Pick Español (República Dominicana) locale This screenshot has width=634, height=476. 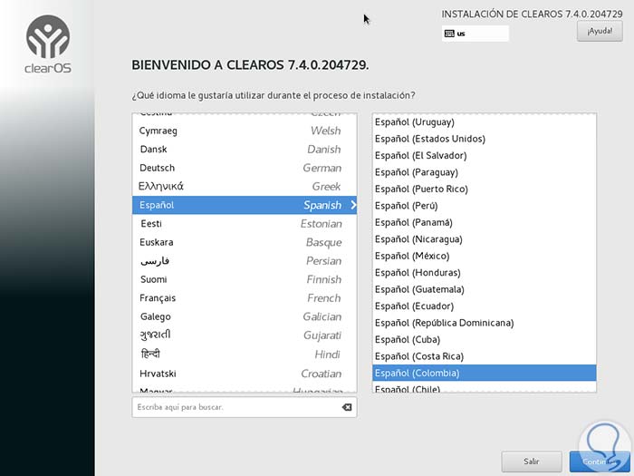click(x=484, y=323)
